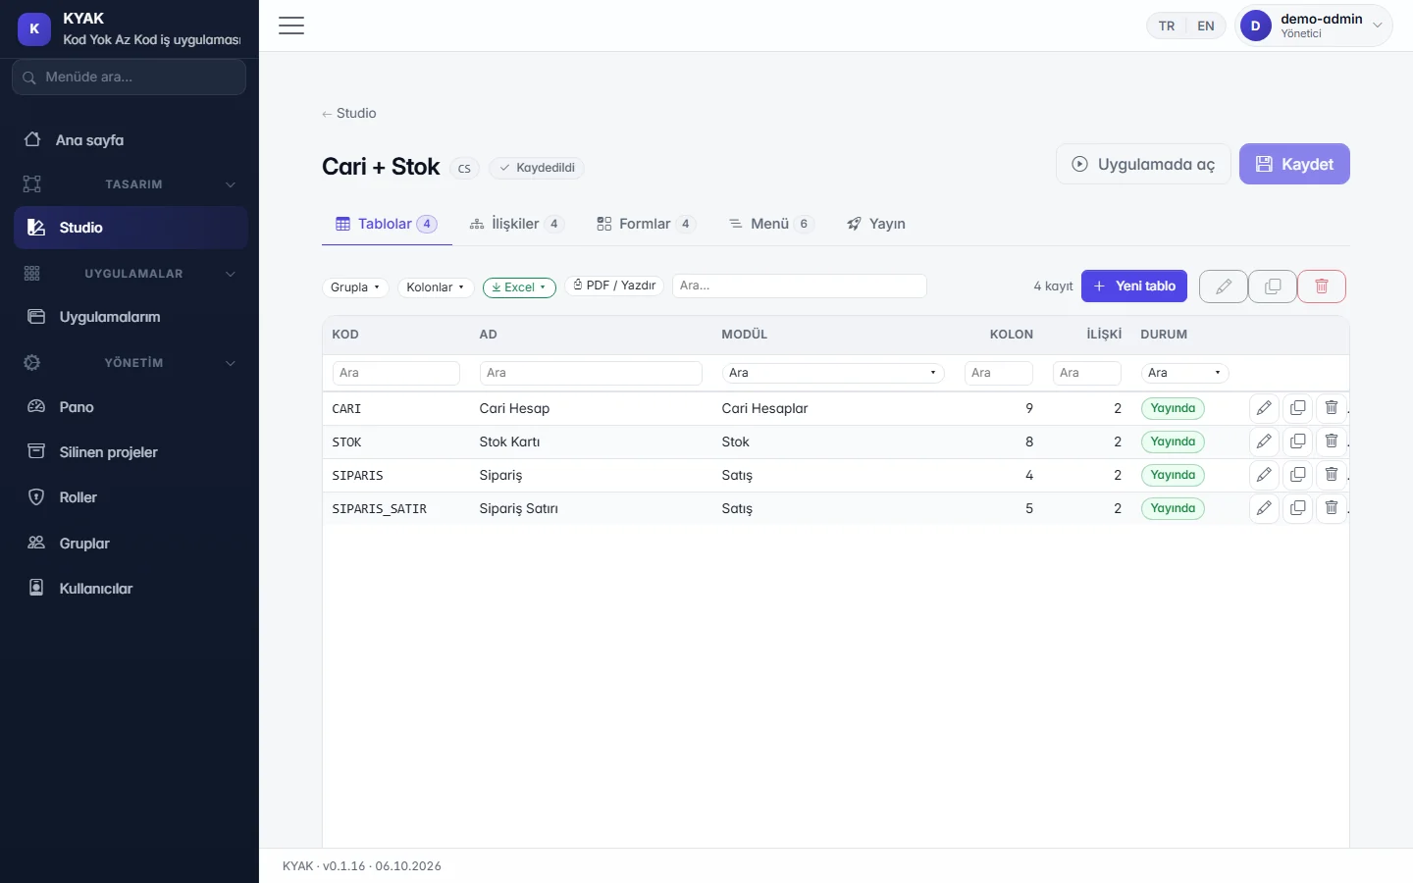Edit the SIPARIS row with pencil icon
Screen dimensions: 1413x883
point(1264,475)
